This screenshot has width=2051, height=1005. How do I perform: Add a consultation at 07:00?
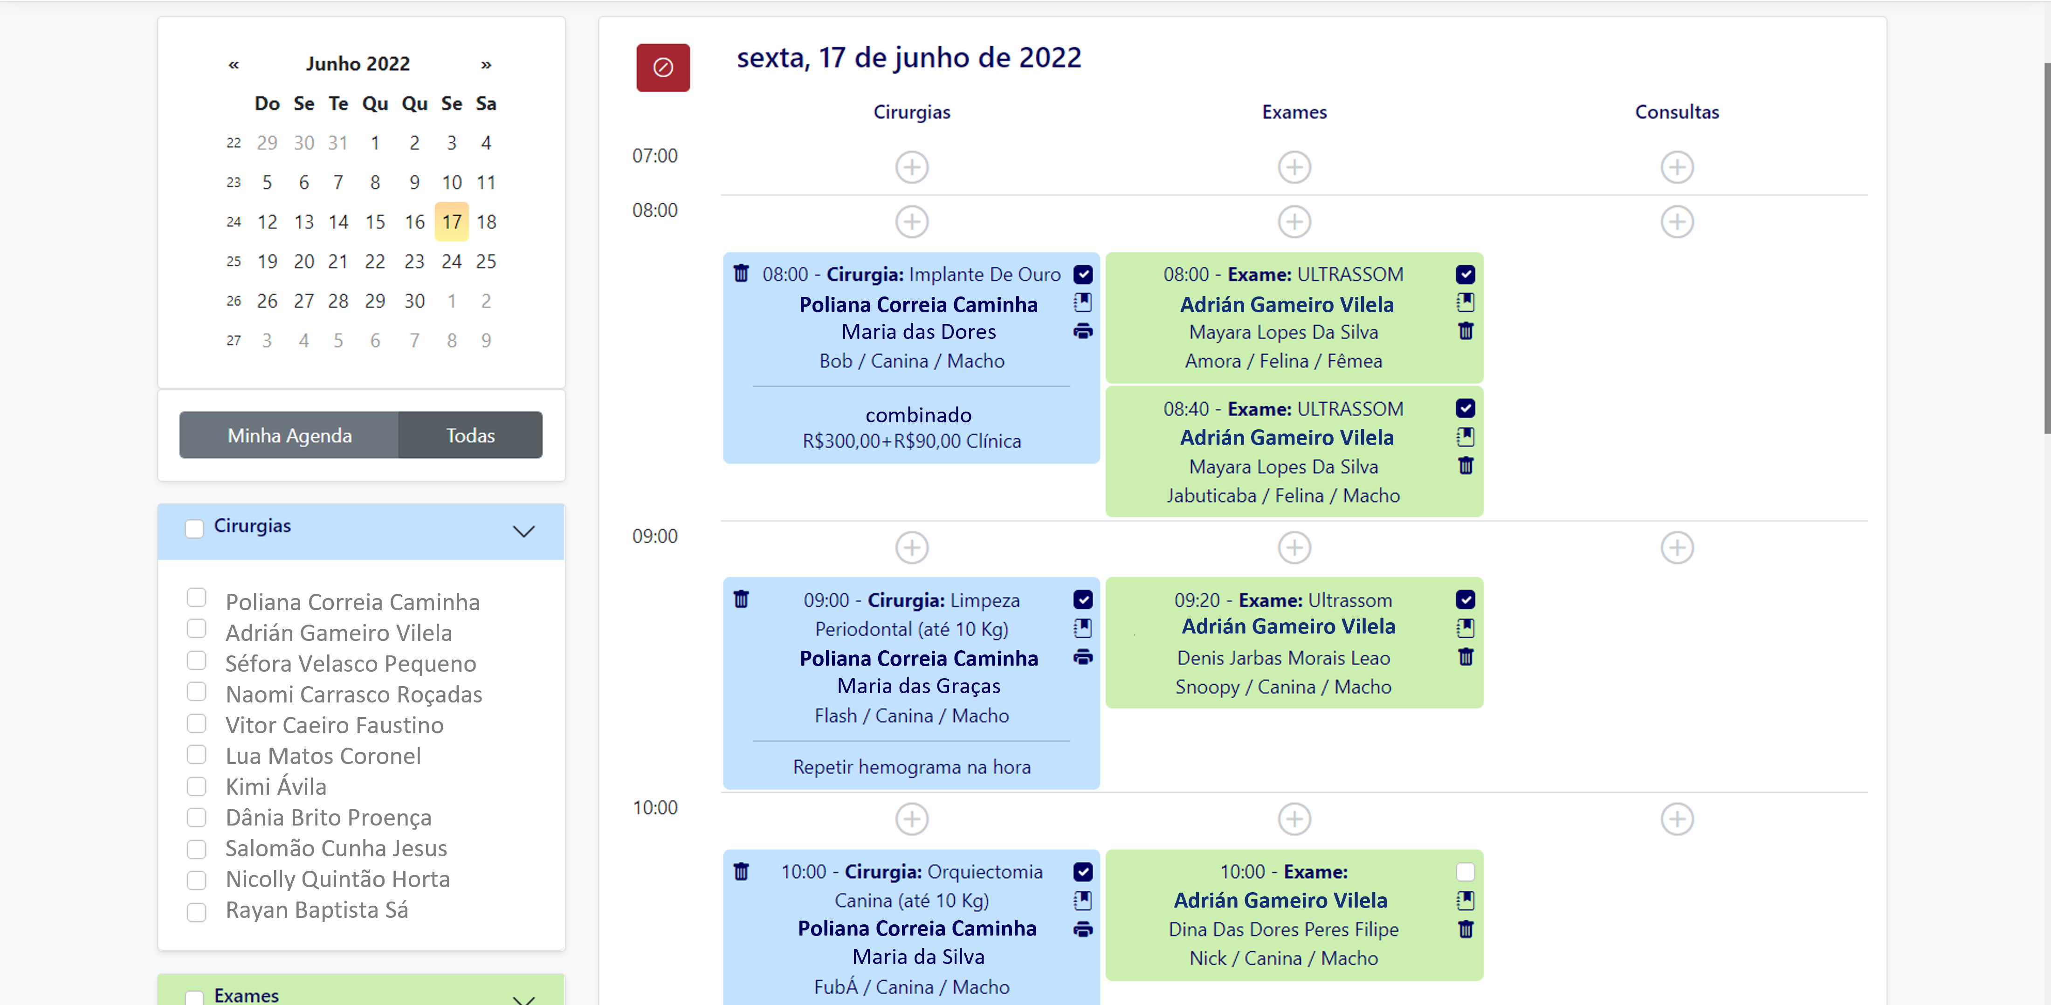click(1677, 167)
